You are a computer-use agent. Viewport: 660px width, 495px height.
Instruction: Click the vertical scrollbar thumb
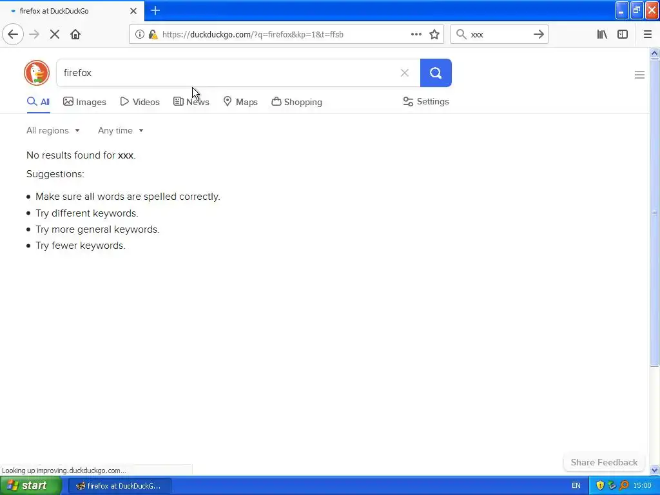coord(655,213)
